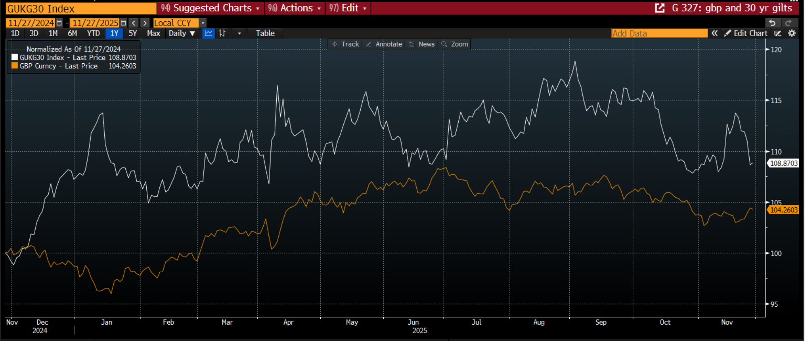This screenshot has height=341, width=805.
Task: Open the Actions menu
Action: coord(295,8)
